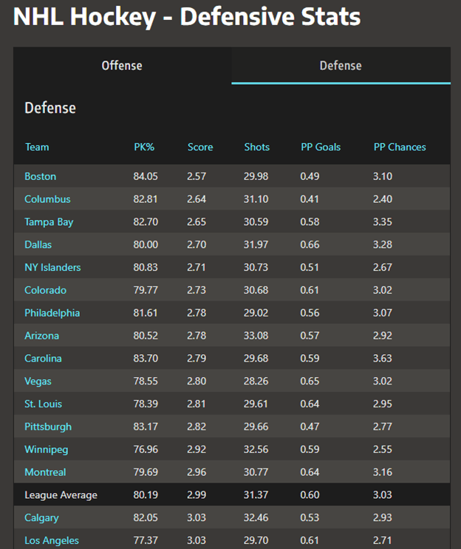Select the Defense tab
Screen dimensions: 461x549
tap(341, 66)
